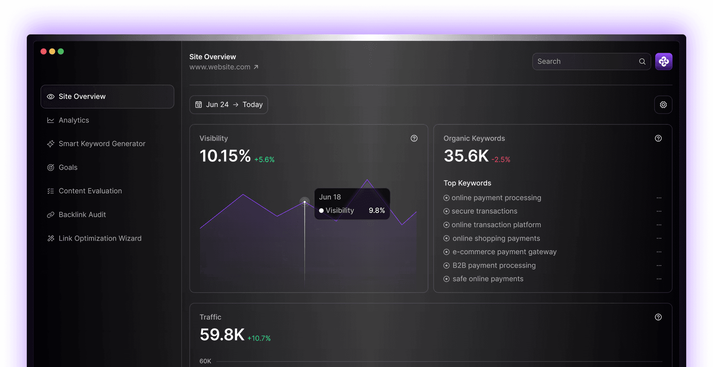Click the 35.6K organic keywords value
This screenshot has width=713, height=367.
tap(466, 156)
